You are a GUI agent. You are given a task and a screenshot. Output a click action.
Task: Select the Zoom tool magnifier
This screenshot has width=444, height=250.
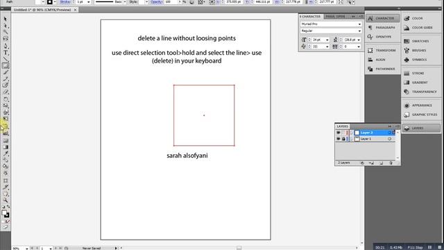[x=6, y=201]
